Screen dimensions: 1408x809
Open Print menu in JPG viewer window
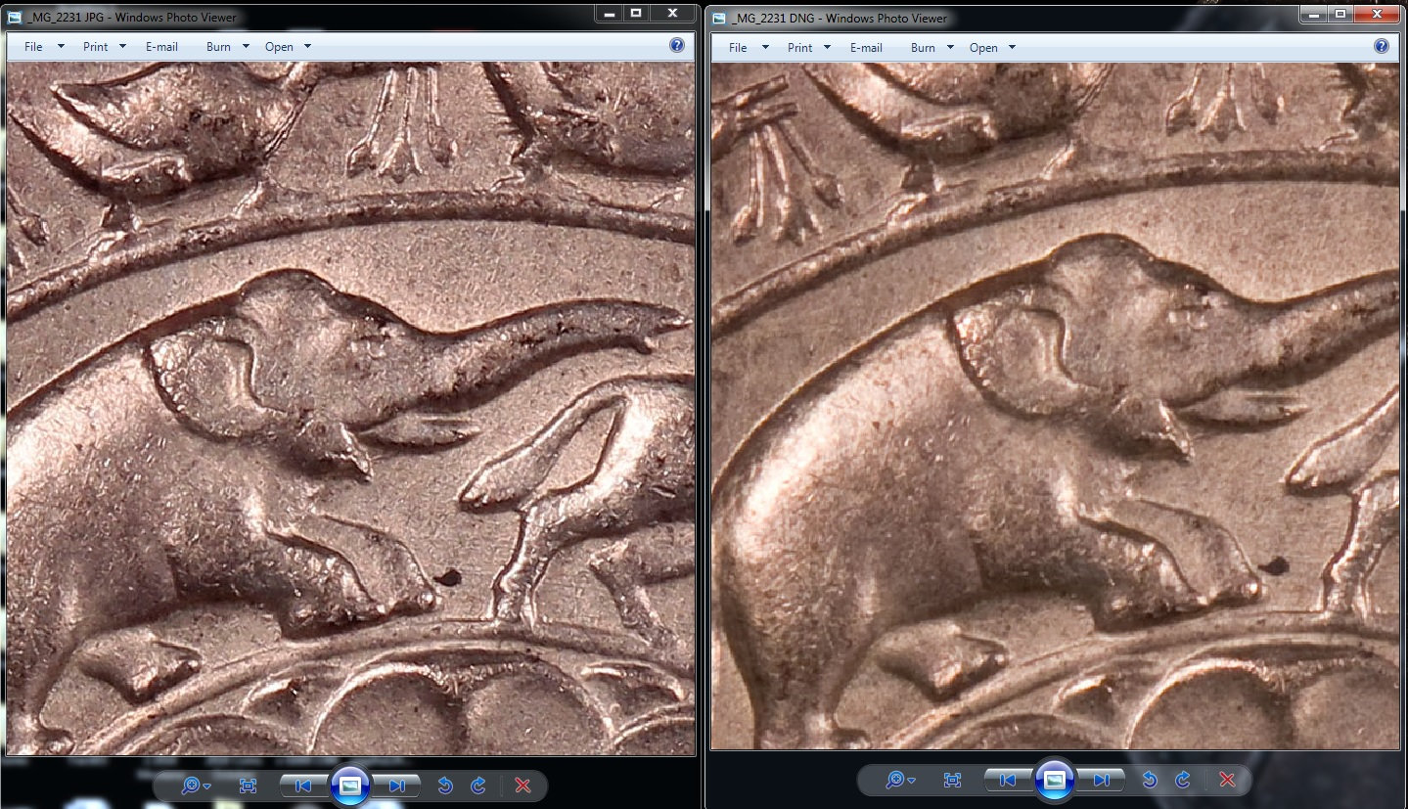96,47
